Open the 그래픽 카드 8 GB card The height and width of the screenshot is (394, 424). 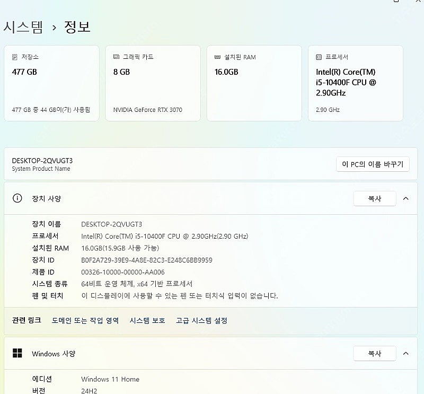(153, 83)
